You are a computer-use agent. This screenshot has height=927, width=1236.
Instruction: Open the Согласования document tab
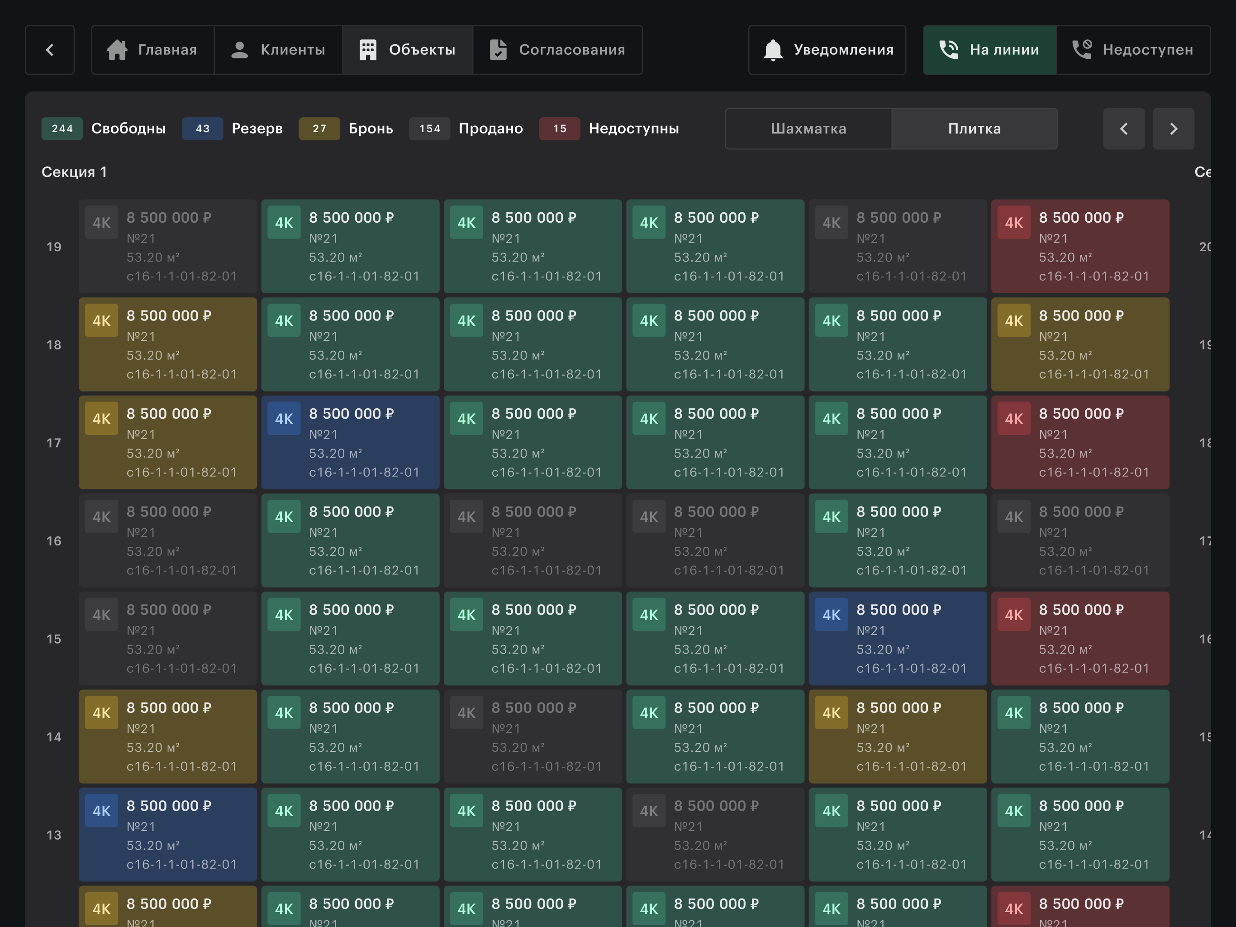[558, 50]
